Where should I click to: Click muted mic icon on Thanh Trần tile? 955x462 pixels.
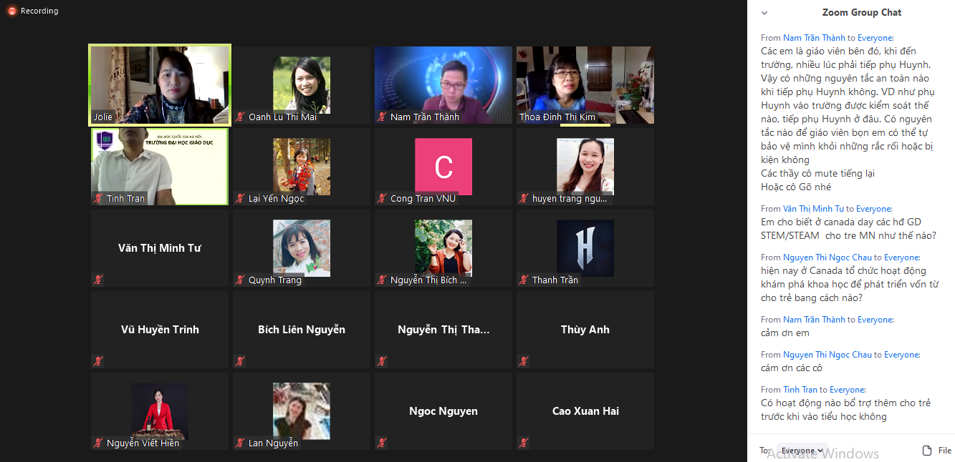(x=524, y=280)
